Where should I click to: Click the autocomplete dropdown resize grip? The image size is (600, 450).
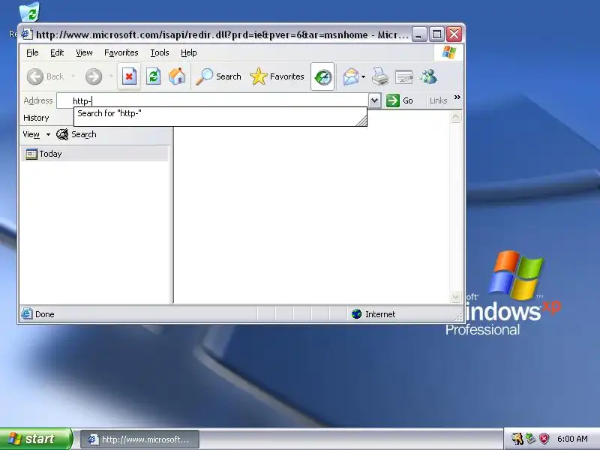[361, 121]
